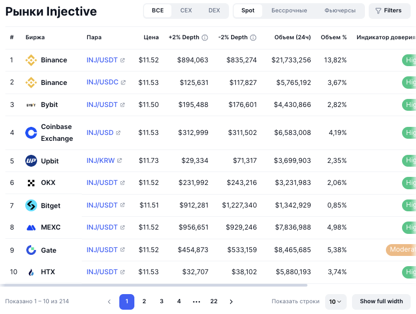Go to next page with right arrow
This screenshot has height=314, width=416.
coord(231,302)
